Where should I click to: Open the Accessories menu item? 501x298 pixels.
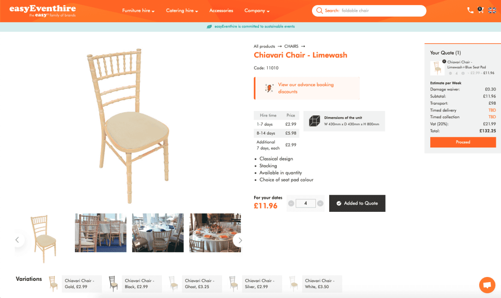click(x=221, y=11)
